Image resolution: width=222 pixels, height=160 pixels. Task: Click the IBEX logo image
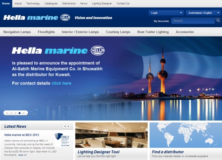point(62,140)
